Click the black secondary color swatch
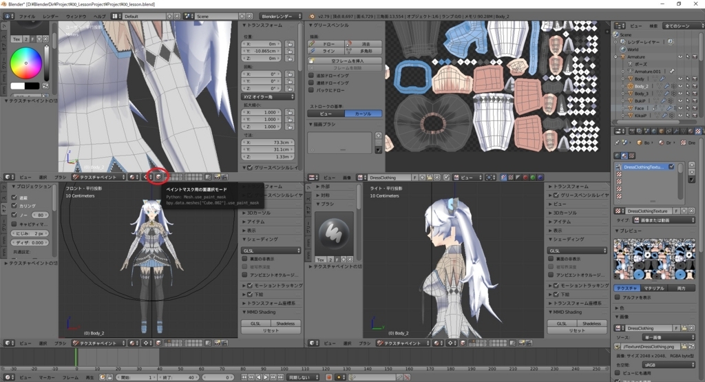The width and height of the screenshot is (705, 382). 32,86
